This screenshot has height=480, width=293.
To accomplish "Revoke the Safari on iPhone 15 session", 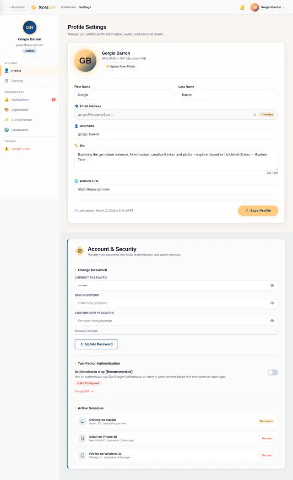I will coord(266,438).
